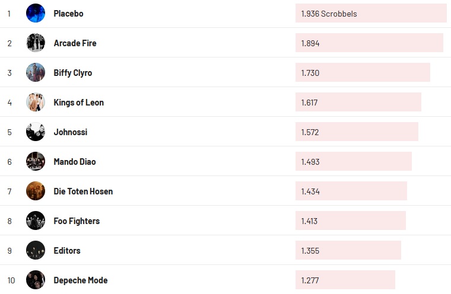This screenshot has width=451, height=294.
Task: Click the Editors avatar image
Action: pyautogui.click(x=36, y=250)
